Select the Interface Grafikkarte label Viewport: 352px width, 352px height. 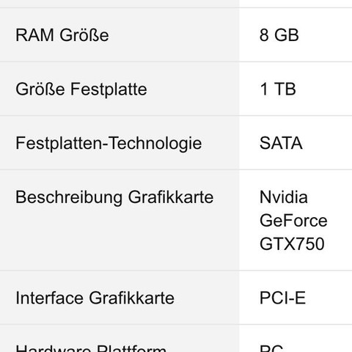pos(95,298)
